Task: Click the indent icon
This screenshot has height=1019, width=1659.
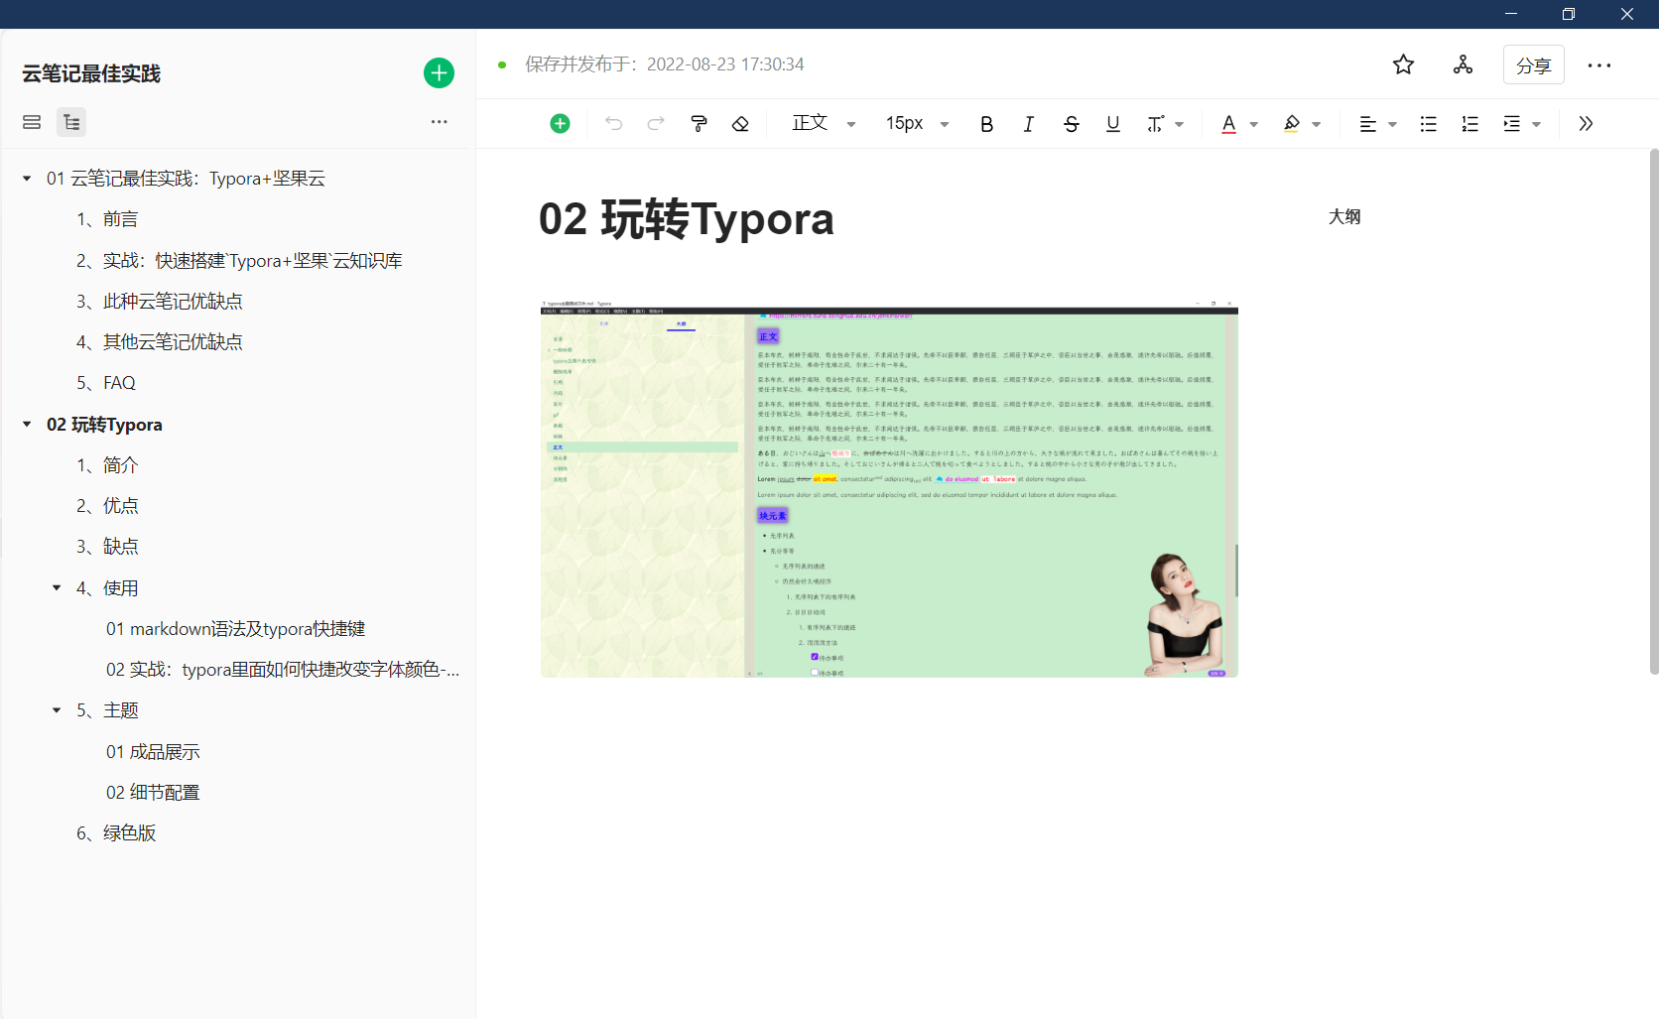Action: (1511, 124)
